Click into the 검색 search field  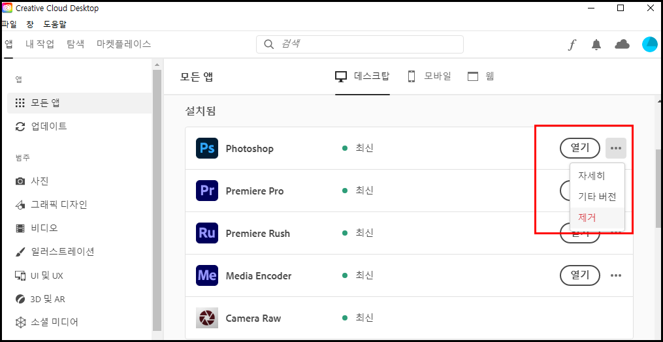pyautogui.click(x=360, y=44)
